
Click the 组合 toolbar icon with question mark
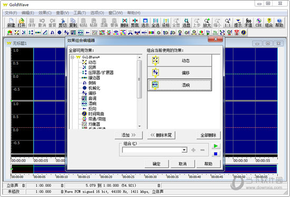click(x=269, y=23)
